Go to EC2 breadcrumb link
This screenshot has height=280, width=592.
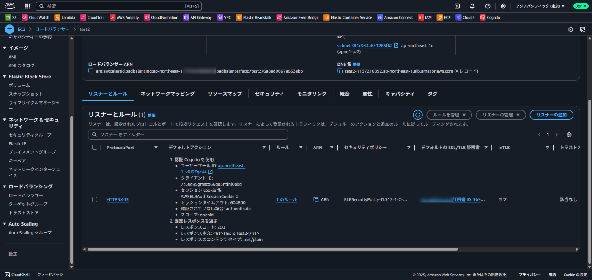[22, 29]
